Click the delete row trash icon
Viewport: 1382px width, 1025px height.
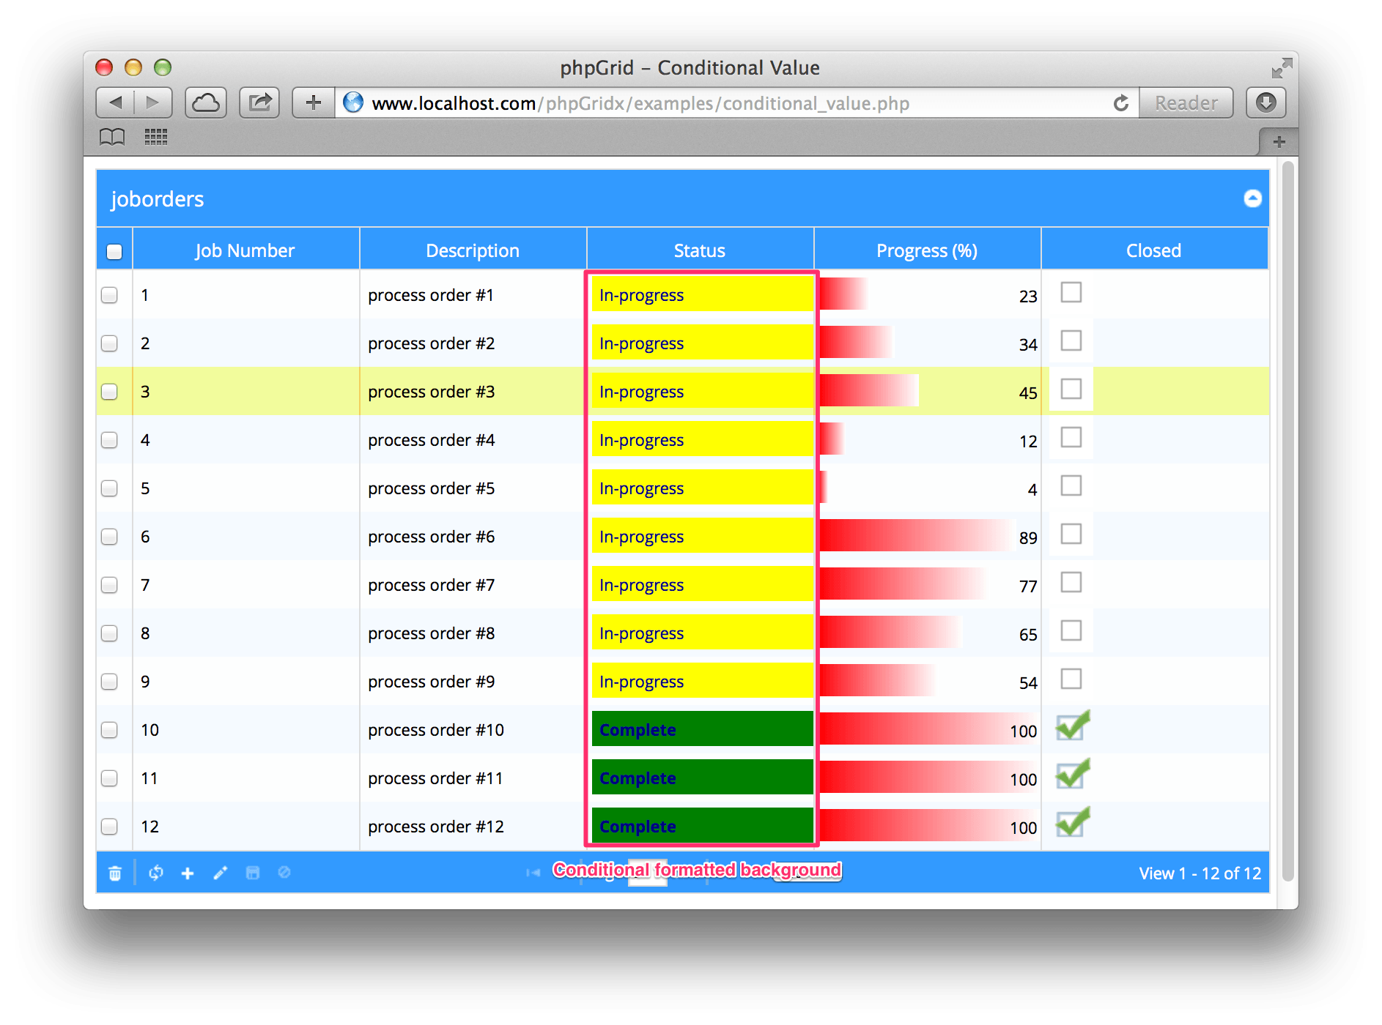pyautogui.click(x=115, y=873)
